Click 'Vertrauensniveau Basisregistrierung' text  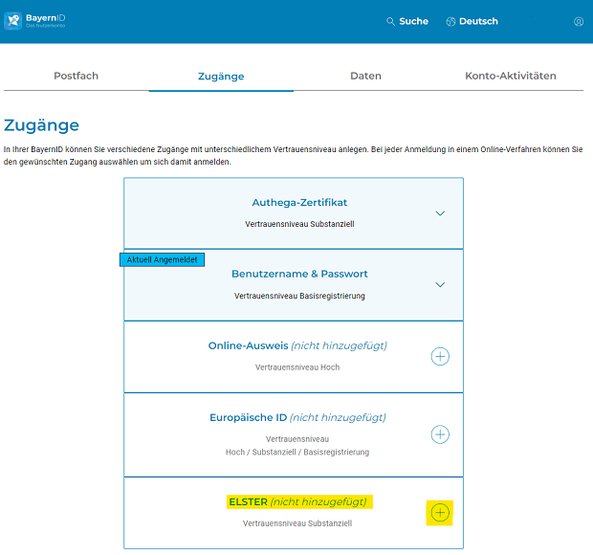coord(299,296)
